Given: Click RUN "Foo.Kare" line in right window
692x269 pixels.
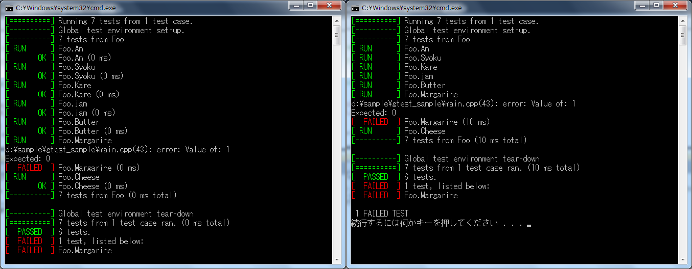Looking at the screenshot, I should click(394, 67).
